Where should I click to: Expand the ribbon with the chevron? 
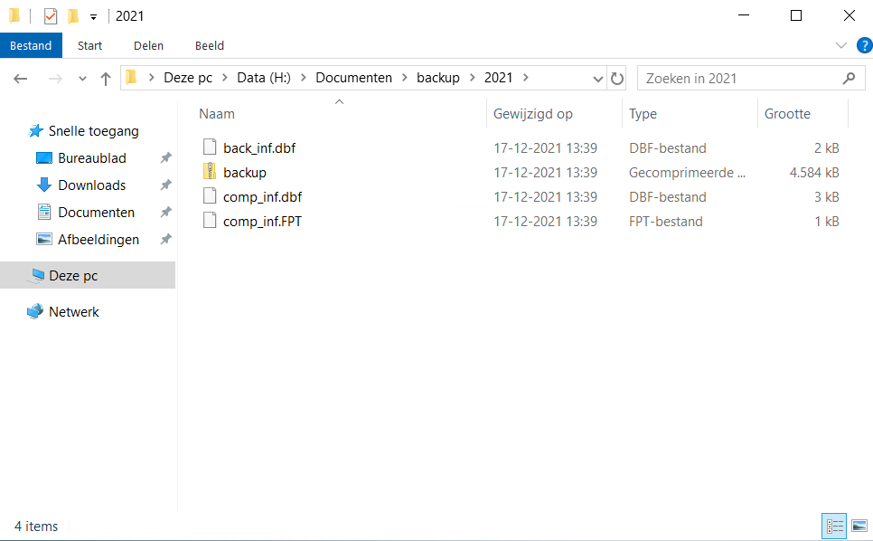coord(840,45)
